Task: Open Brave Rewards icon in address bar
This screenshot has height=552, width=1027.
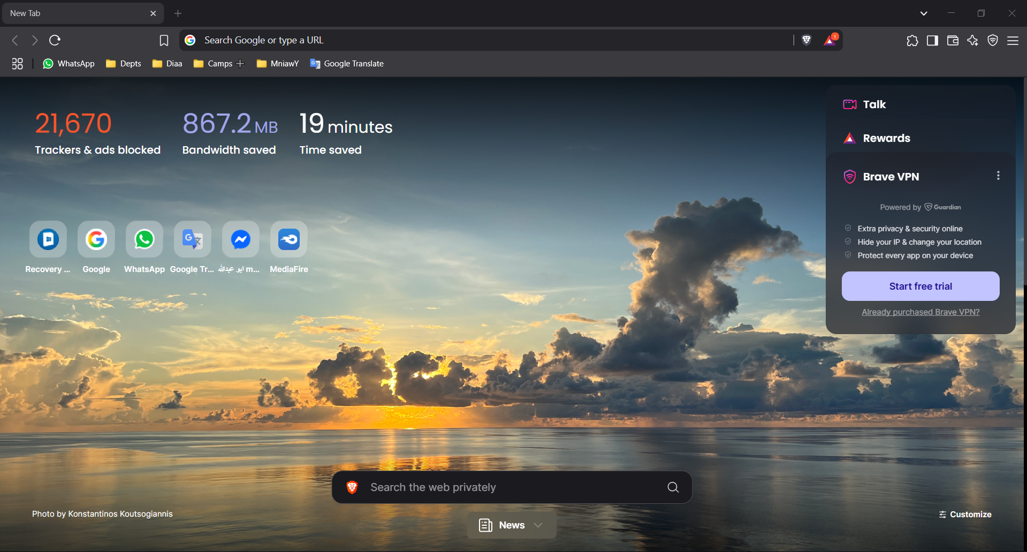Action: 830,40
